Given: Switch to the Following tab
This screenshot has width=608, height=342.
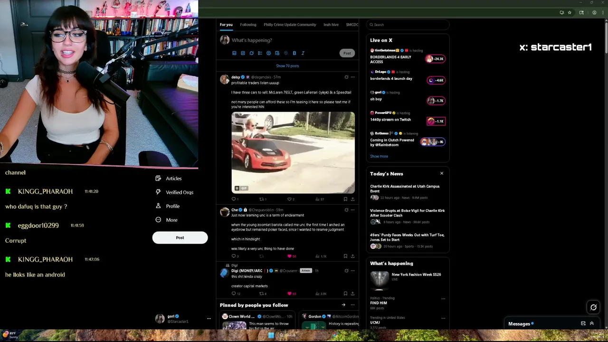Looking at the screenshot, I should pyautogui.click(x=248, y=25).
